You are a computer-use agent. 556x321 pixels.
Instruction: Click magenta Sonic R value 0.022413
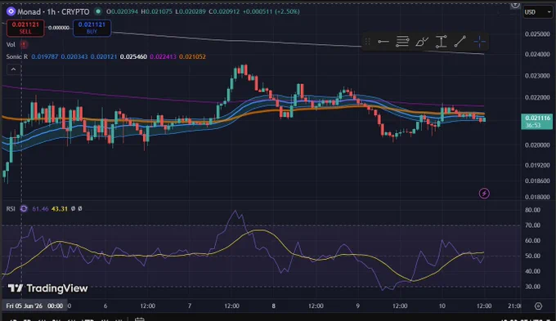click(163, 56)
